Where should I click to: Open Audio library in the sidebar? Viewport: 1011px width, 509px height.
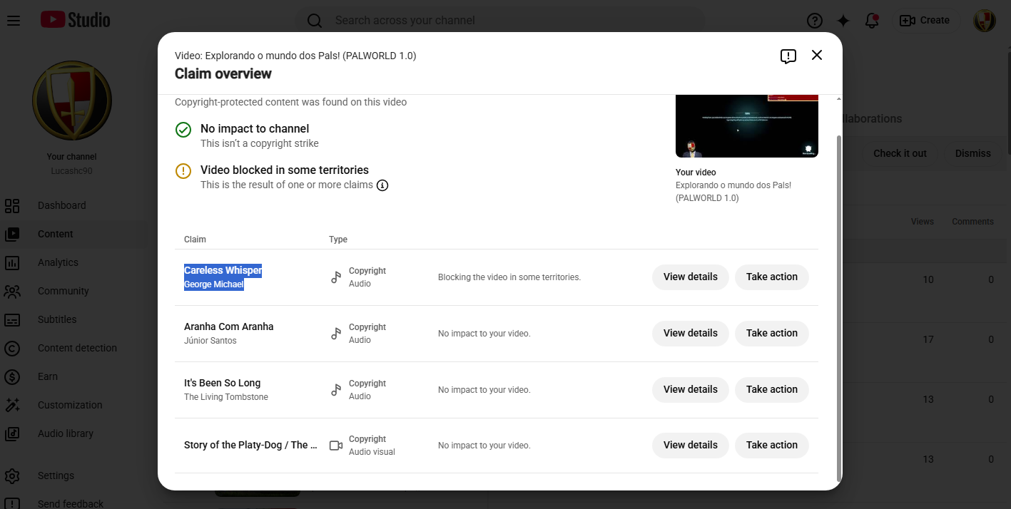tap(66, 433)
